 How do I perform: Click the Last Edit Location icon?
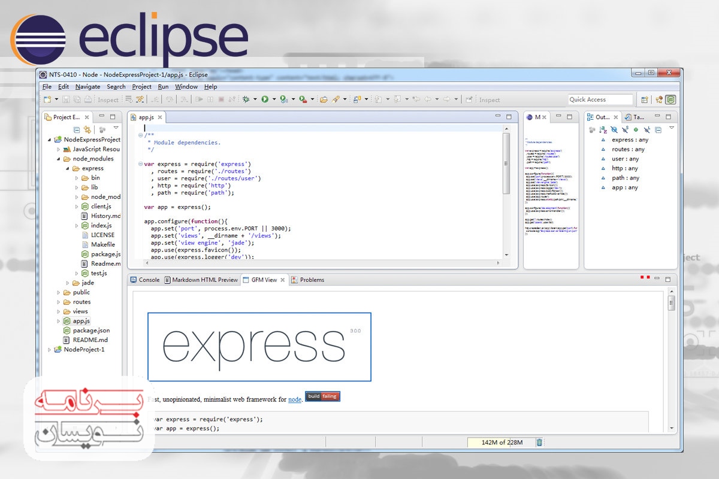pos(416,99)
